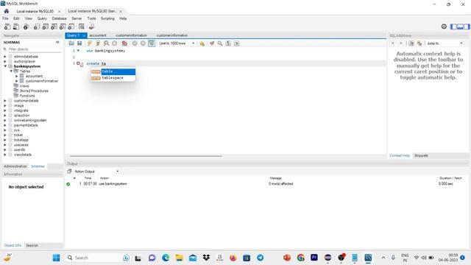Toggle invisible characters display

228,43
